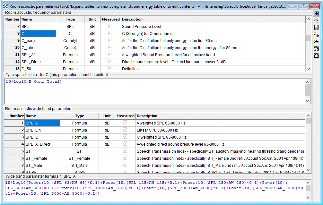
Task: Click the 'Linear SPL 63-8000 Hz' description
Action: 220,130
